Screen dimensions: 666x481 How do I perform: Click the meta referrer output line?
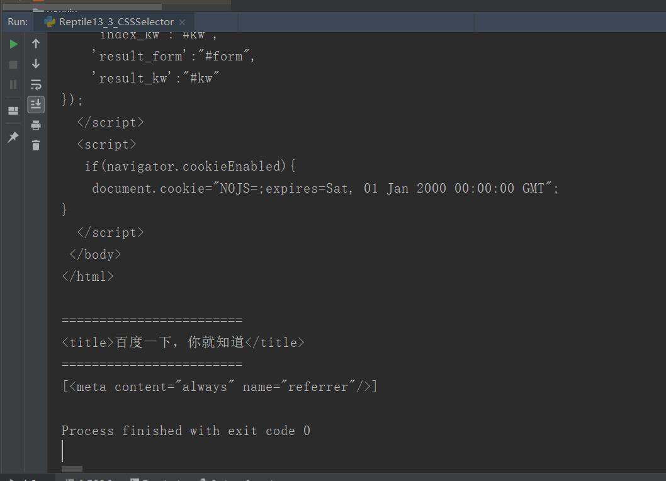tap(220, 386)
